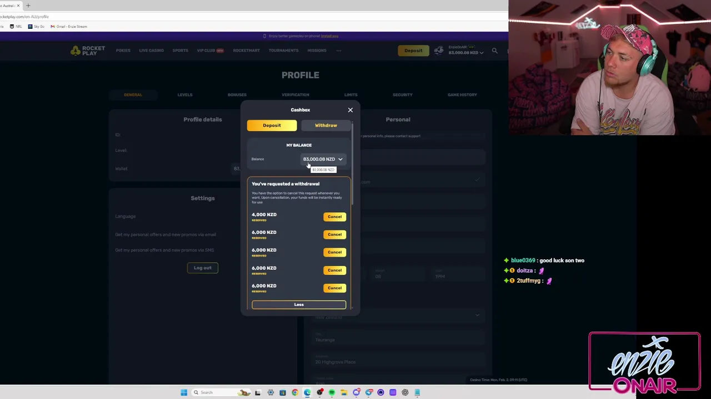Open the purple grid app in the taskbar
The width and height of the screenshot is (711, 399).
[x=393, y=392]
